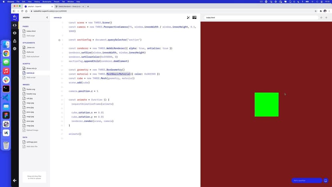Collapse the Jellyfish file panel chevron

point(47,18)
